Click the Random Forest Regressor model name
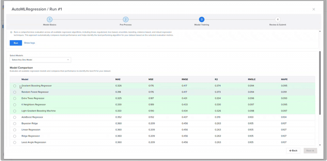Screen dimensions: 327x161 (35, 92)
